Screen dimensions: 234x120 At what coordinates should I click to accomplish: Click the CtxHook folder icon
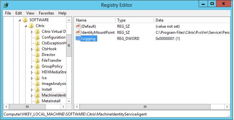(37, 49)
